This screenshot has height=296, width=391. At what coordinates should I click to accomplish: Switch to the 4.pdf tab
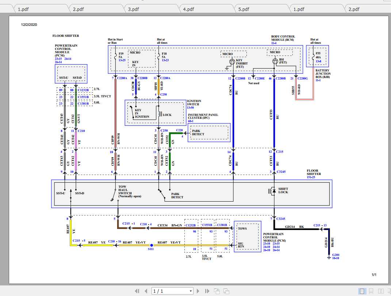coord(188,8)
